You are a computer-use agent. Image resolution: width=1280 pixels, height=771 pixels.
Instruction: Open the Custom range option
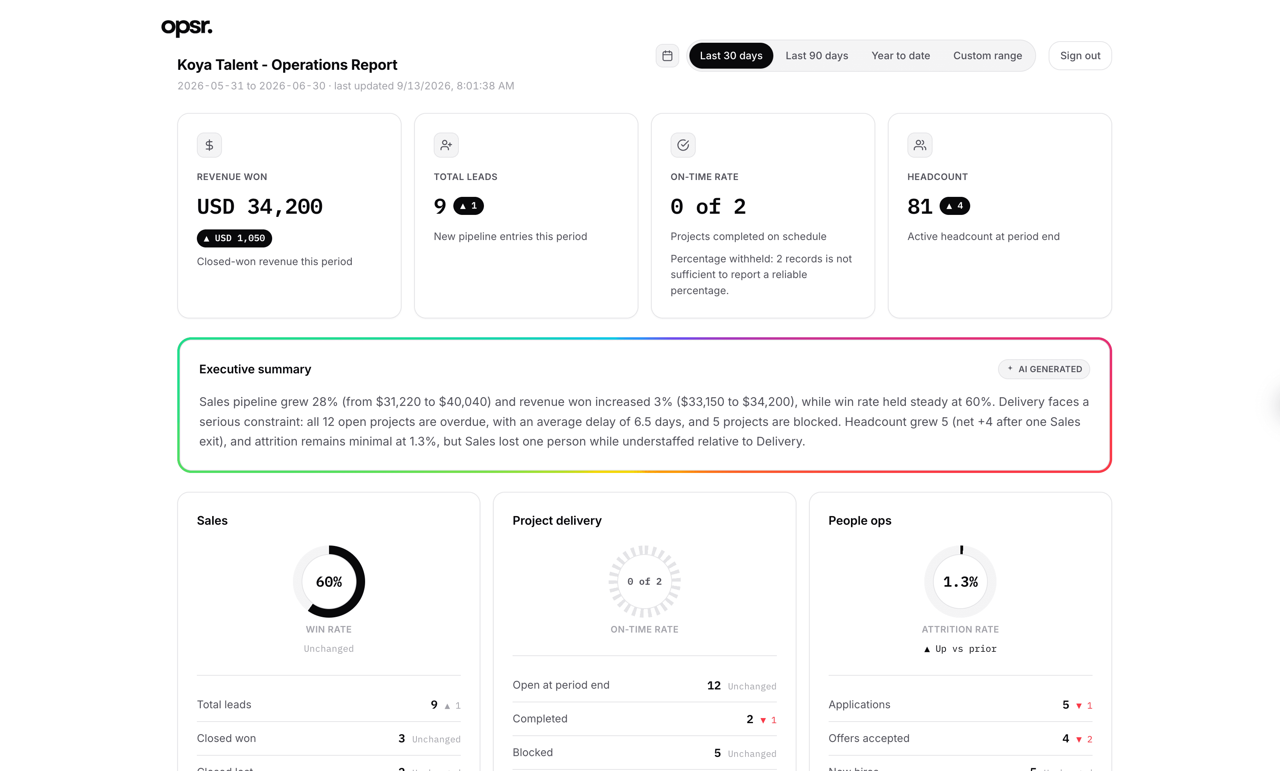987,56
